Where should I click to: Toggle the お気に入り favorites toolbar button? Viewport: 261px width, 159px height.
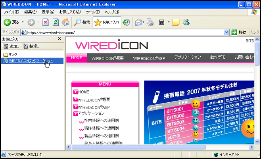click(107, 22)
